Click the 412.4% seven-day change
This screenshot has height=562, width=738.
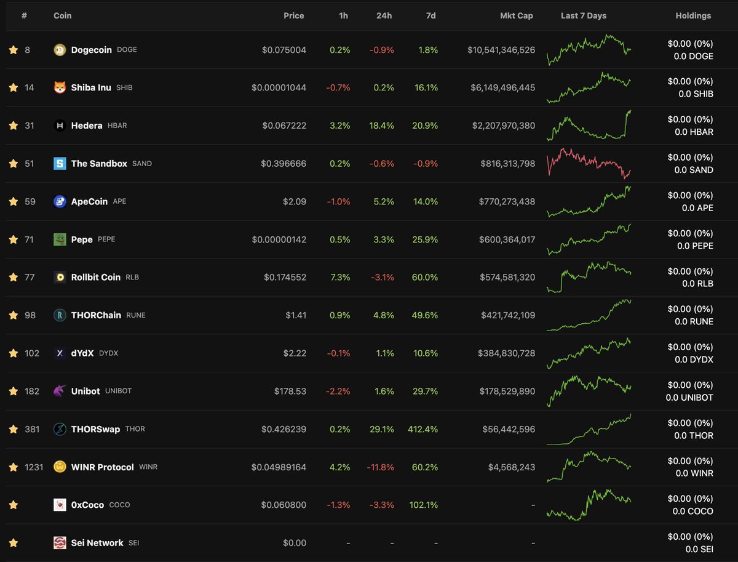(423, 429)
